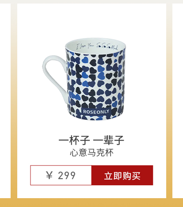Click the bright blue heart near mug top
Image resolution: width=183 pixels, height=207 pixels.
(85, 60)
